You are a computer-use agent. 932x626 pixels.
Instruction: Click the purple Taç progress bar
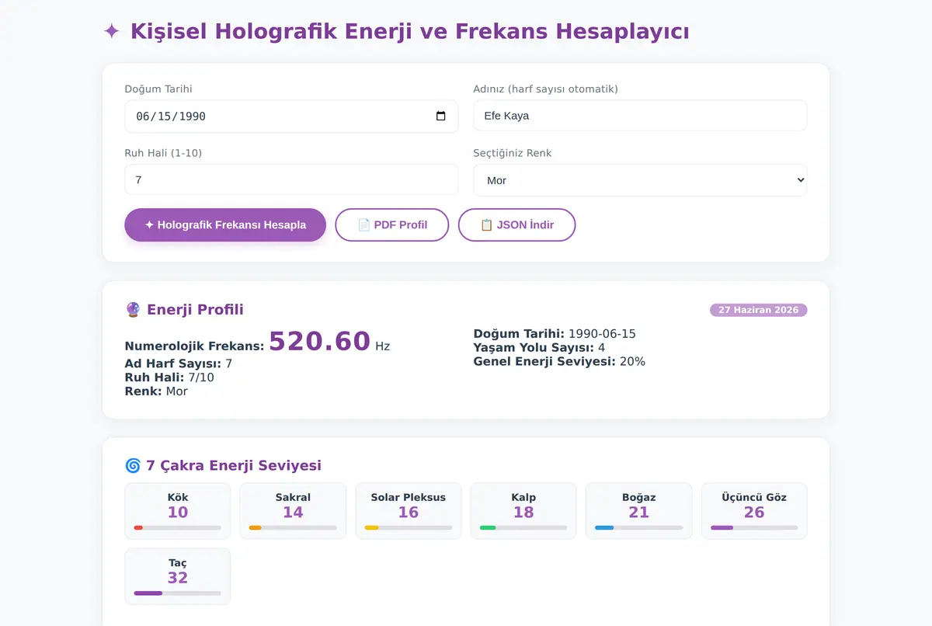[x=178, y=593]
